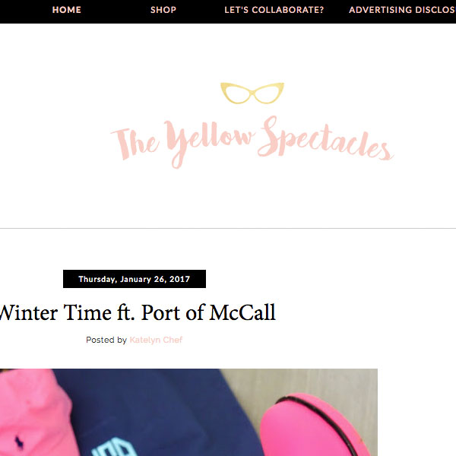This screenshot has width=456, height=456.
Task: Click the gold cat-eye glasses logo
Action: (252, 93)
